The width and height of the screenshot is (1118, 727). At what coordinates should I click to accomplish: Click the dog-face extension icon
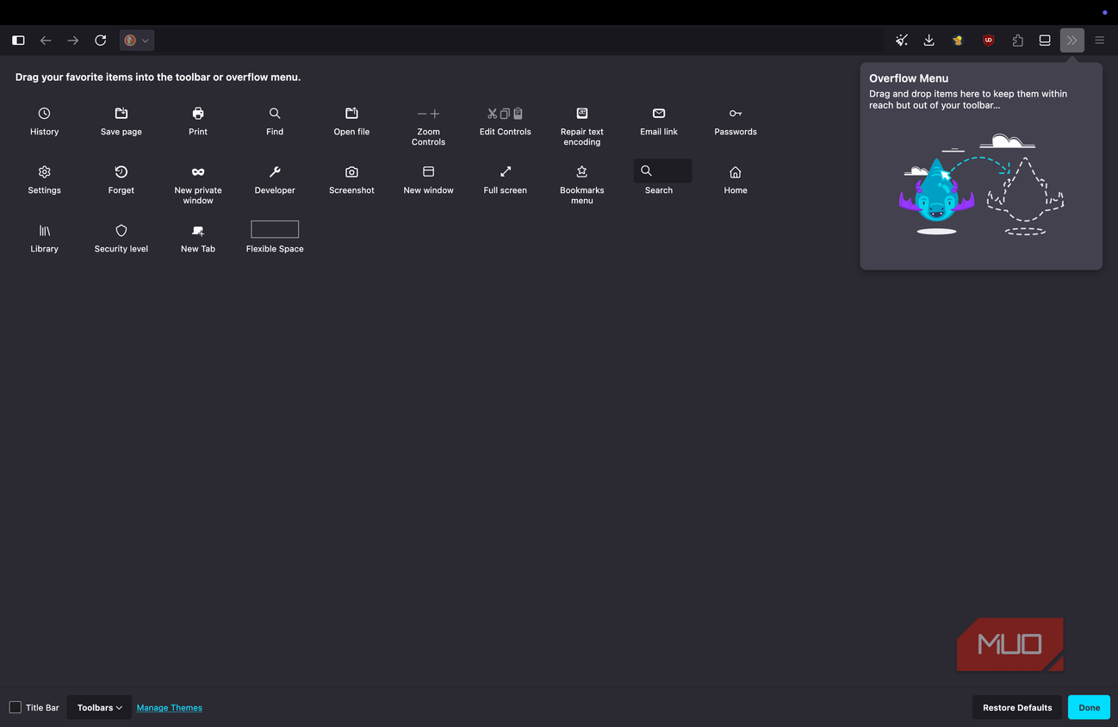click(x=958, y=40)
